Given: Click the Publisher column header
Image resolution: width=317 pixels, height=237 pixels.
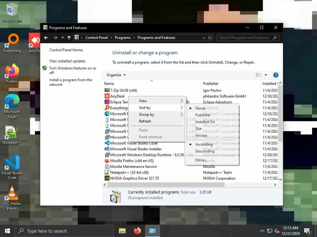Looking at the screenshot, I should [231, 83].
